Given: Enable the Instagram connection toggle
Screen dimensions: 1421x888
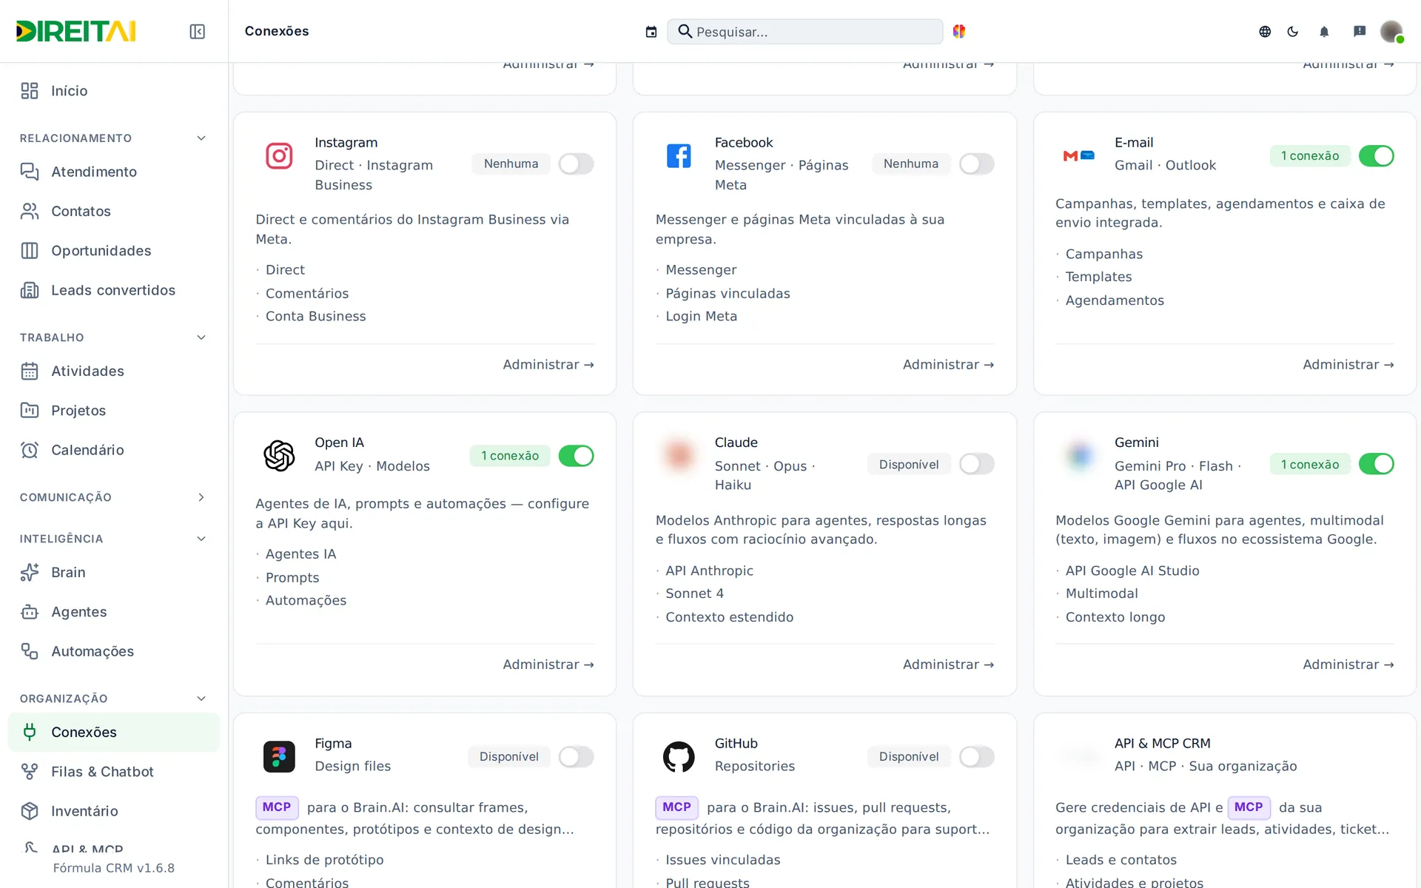Looking at the screenshot, I should click(x=576, y=164).
